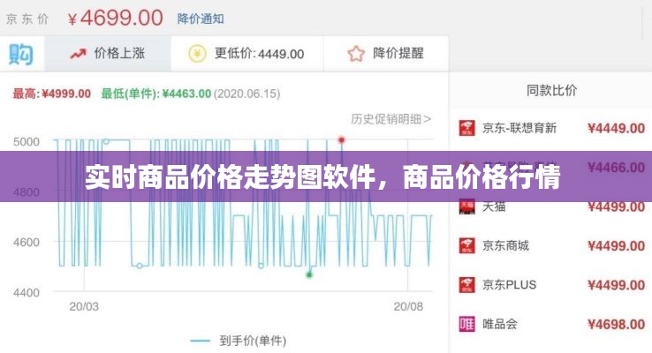Click the shopping 购 icon
This screenshot has width=652, height=353.
20,54
